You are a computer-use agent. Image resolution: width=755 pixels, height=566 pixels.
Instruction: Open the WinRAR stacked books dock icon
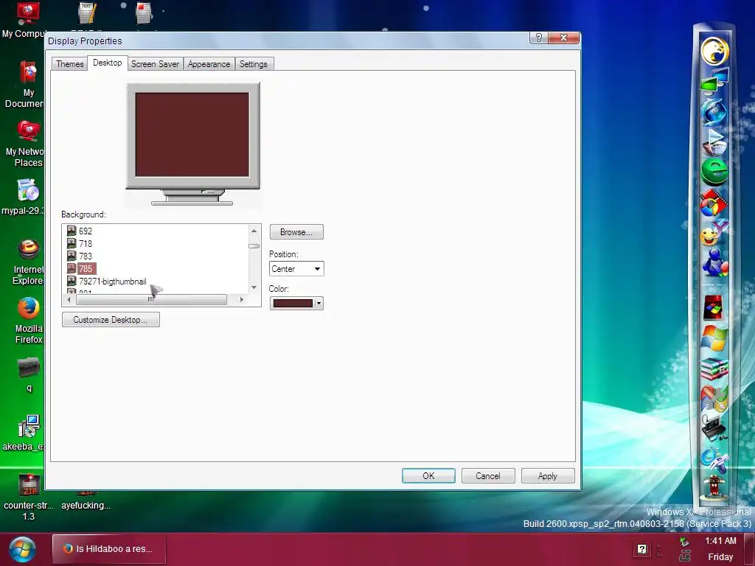coord(714,368)
